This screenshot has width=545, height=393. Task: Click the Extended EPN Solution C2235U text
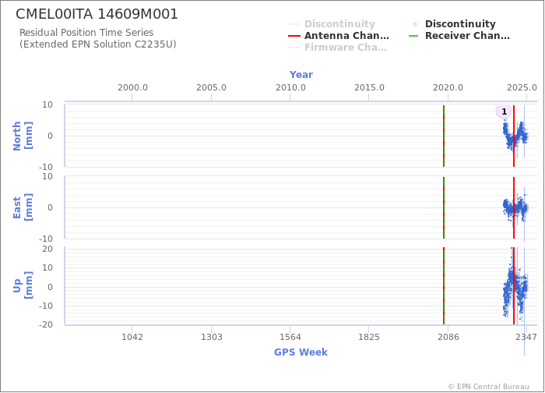(97, 44)
